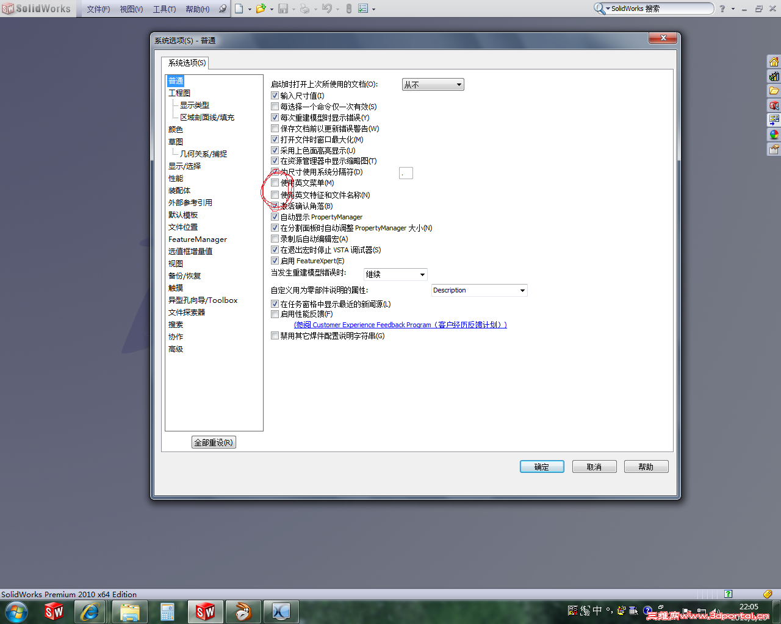Click the magnifier icon of SolidWorks search
The height and width of the screenshot is (624, 781).
coord(599,9)
